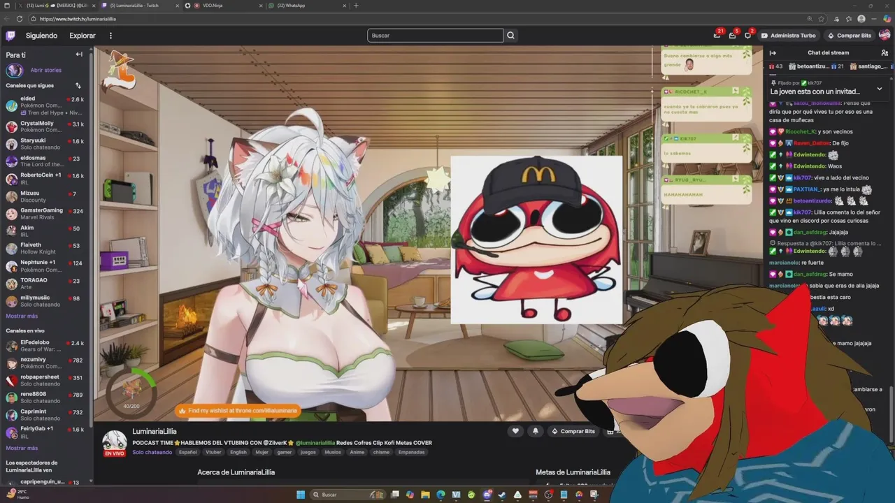This screenshot has width=895, height=503.
Task: Open Discord from the taskbar
Action: 487,495
